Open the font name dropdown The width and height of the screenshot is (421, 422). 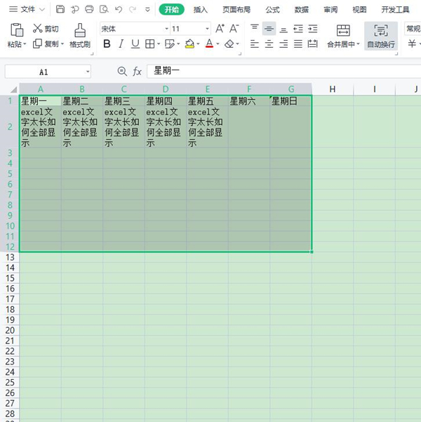click(x=166, y=29)
